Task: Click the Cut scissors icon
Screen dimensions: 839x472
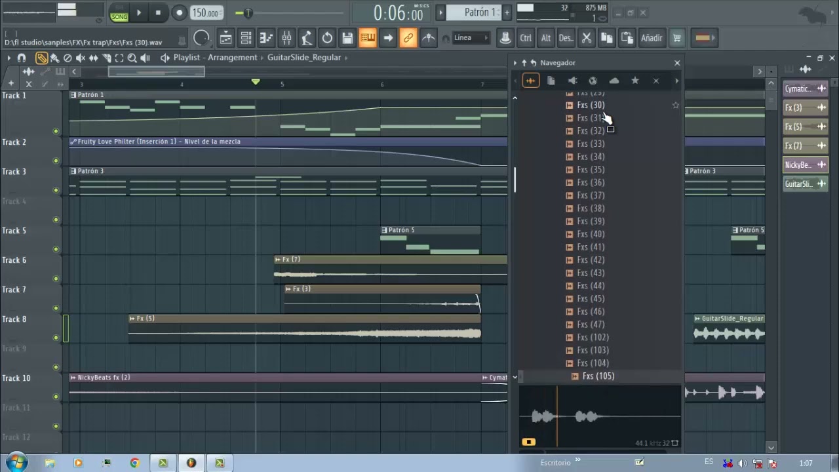Action: pos(587,38)
